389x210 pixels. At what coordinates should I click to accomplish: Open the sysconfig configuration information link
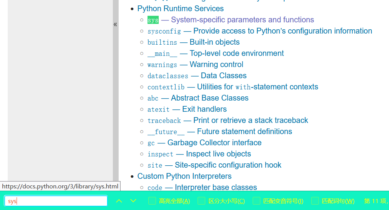point(260,31)
